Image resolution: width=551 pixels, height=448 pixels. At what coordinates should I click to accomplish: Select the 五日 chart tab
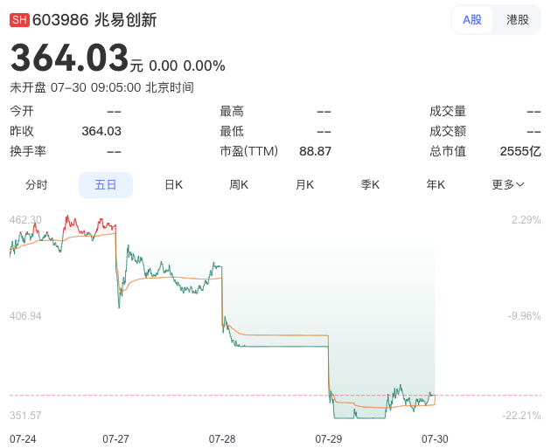click(106, 184)
